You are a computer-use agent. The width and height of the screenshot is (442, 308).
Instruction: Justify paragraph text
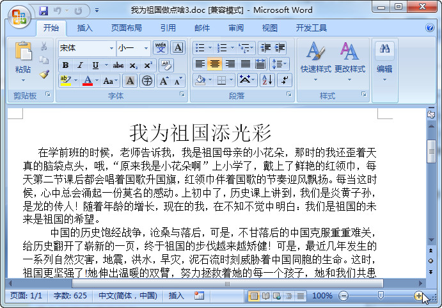245,64
